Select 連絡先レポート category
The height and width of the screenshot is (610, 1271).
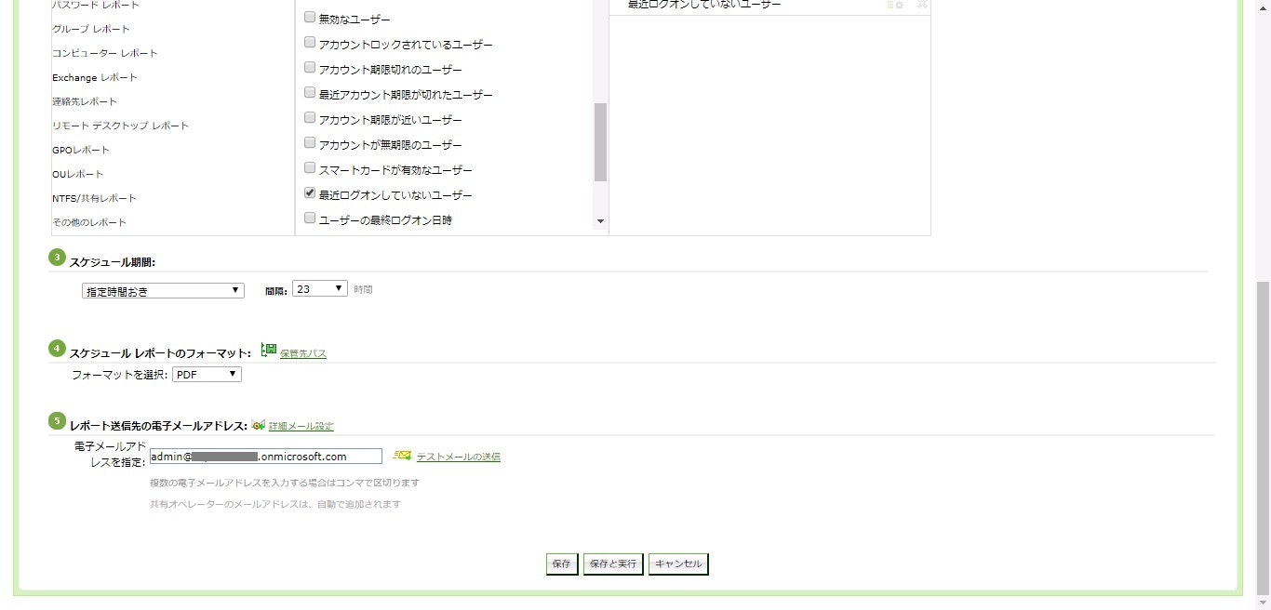point(85,101)
